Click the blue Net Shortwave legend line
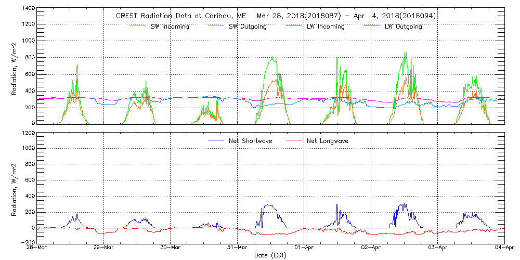 pos(216,140)
